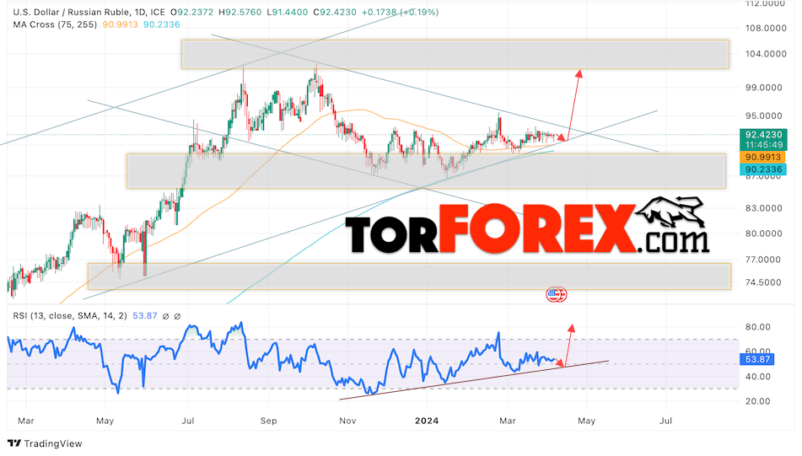Click the 83.0000 price axis label
Screen dimensions: 802x456
pos(764,208)
